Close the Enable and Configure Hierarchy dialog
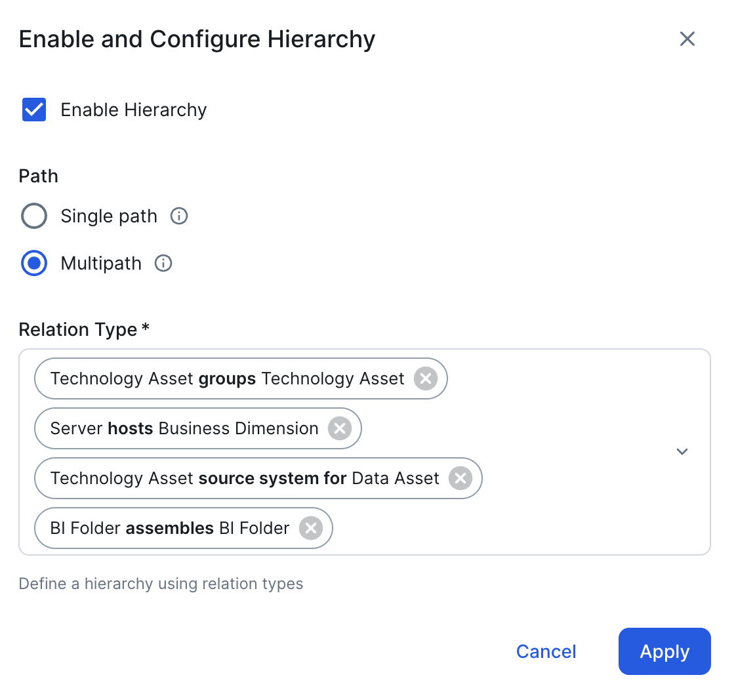The width and height of the screenshot is (736, 694). pyautogui.click(x=687, y=39)
